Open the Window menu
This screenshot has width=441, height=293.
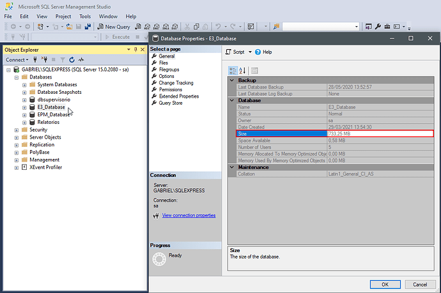tap(108, 17)
